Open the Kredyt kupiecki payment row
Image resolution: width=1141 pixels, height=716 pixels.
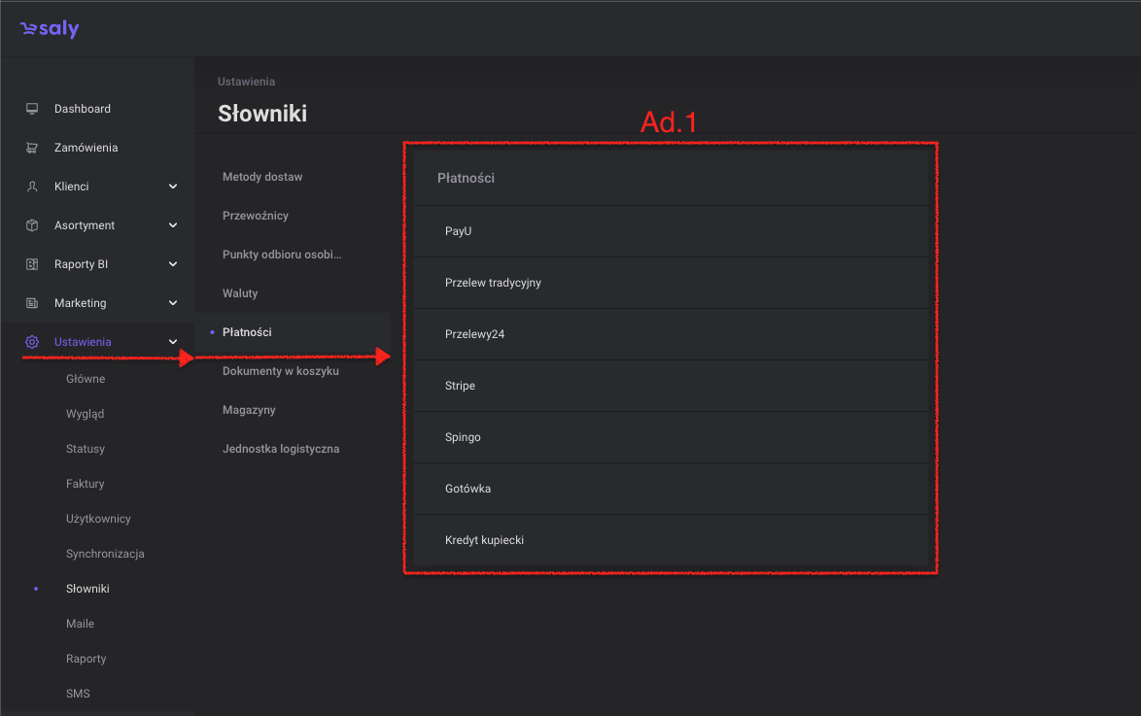[x=671, y=540]
